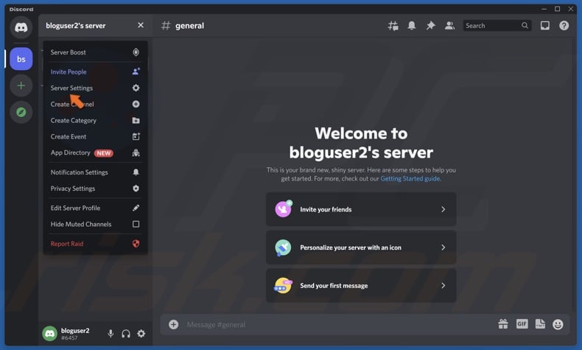
Task: Click Edit Server Profile pencil icon
Action: tap(136, 208)
